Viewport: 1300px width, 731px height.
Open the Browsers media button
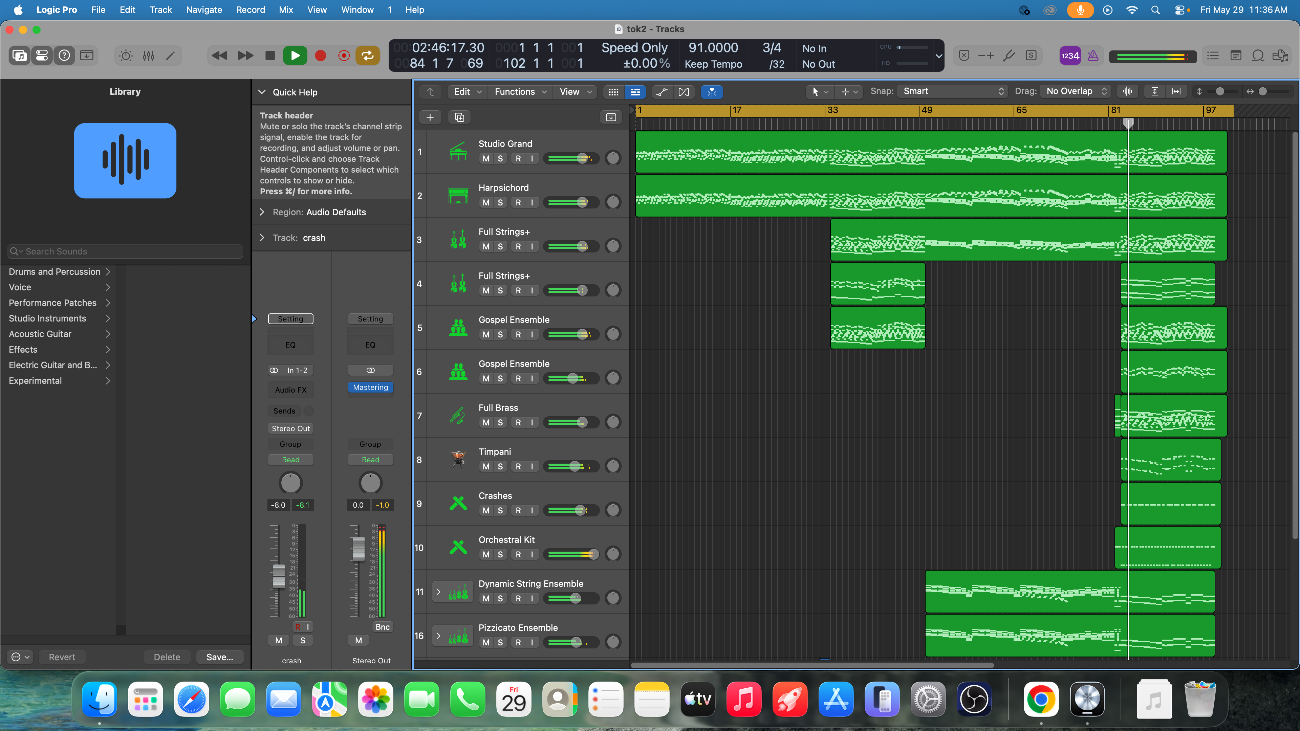(1280, 56)
